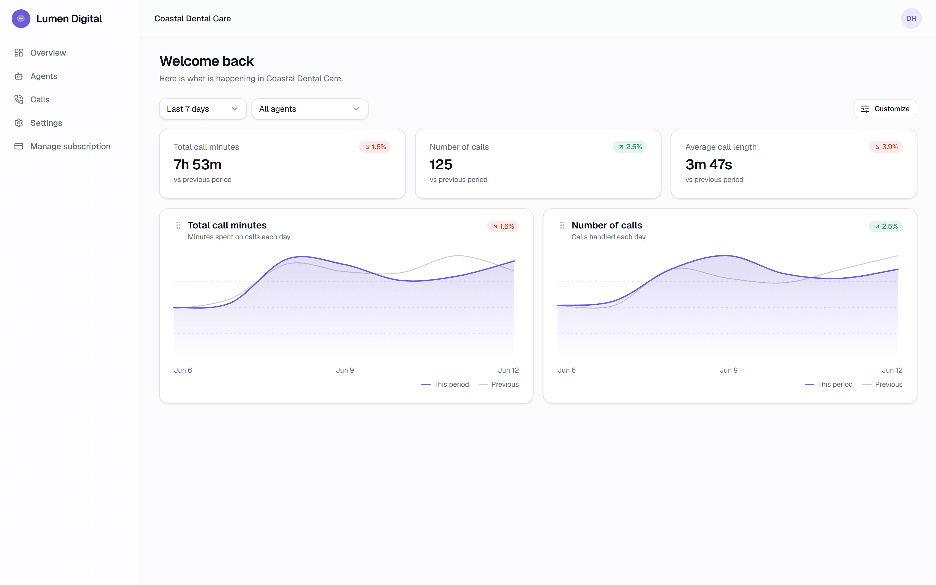This screenshot has width=936, height=585.
Task: Navigate to Calls in sidebar
Action: (70, 99)
